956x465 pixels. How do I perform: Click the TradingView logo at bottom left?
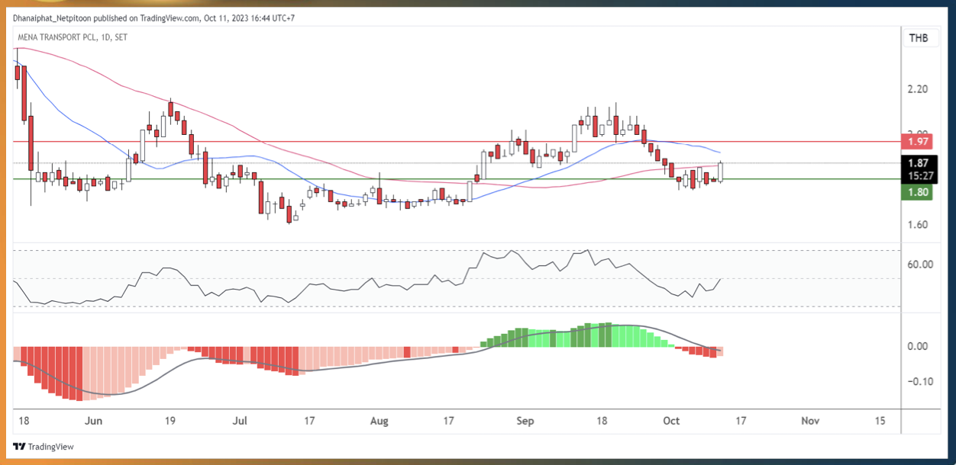[x=44, y=447]
